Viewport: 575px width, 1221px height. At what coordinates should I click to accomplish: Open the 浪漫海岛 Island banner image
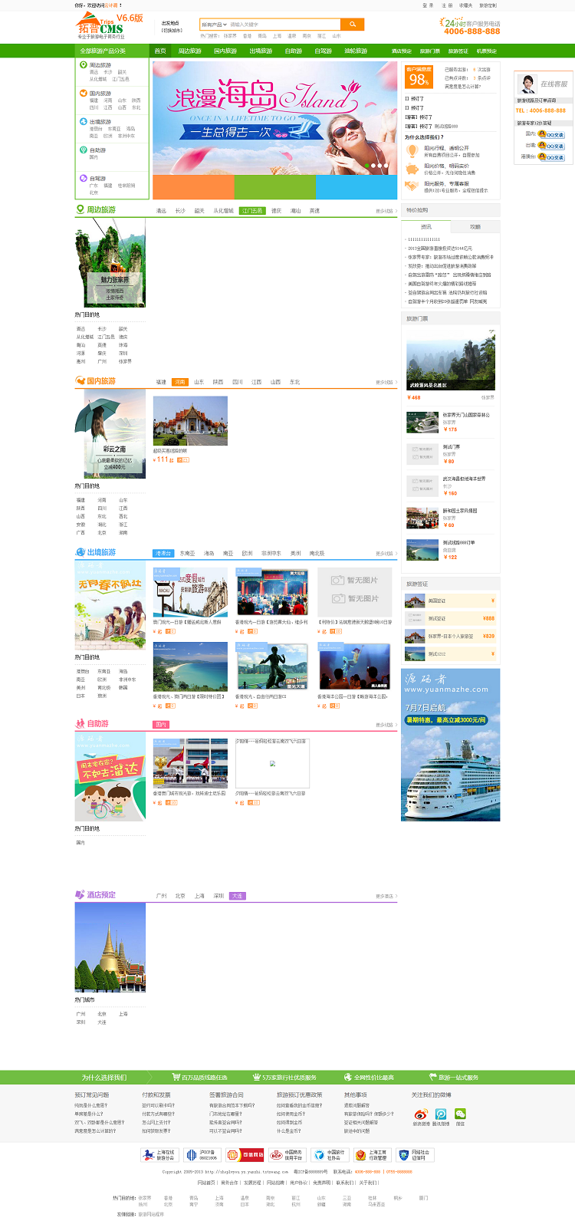pyautogui.click(x=275, y=118)
